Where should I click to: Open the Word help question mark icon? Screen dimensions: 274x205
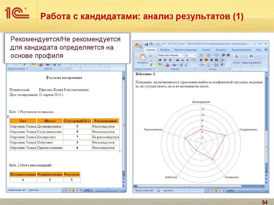point(266,49)
